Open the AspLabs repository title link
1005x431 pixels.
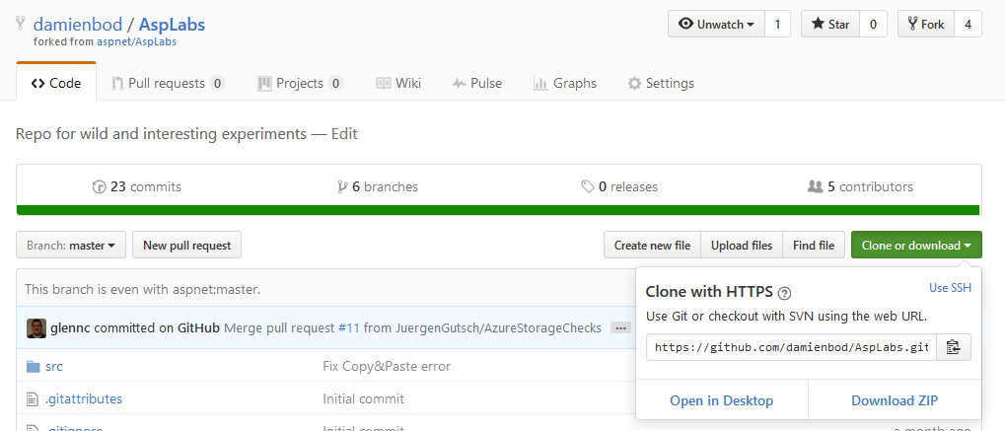tap(172, 25)
